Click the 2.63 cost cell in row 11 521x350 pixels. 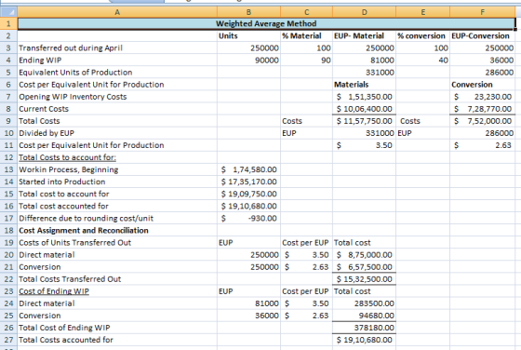pyautogui.click(x=483, y=145)
